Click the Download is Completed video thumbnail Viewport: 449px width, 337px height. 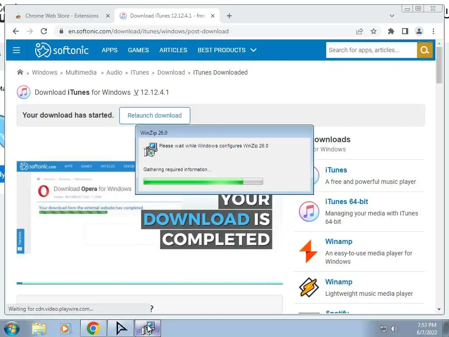point(150,207)
